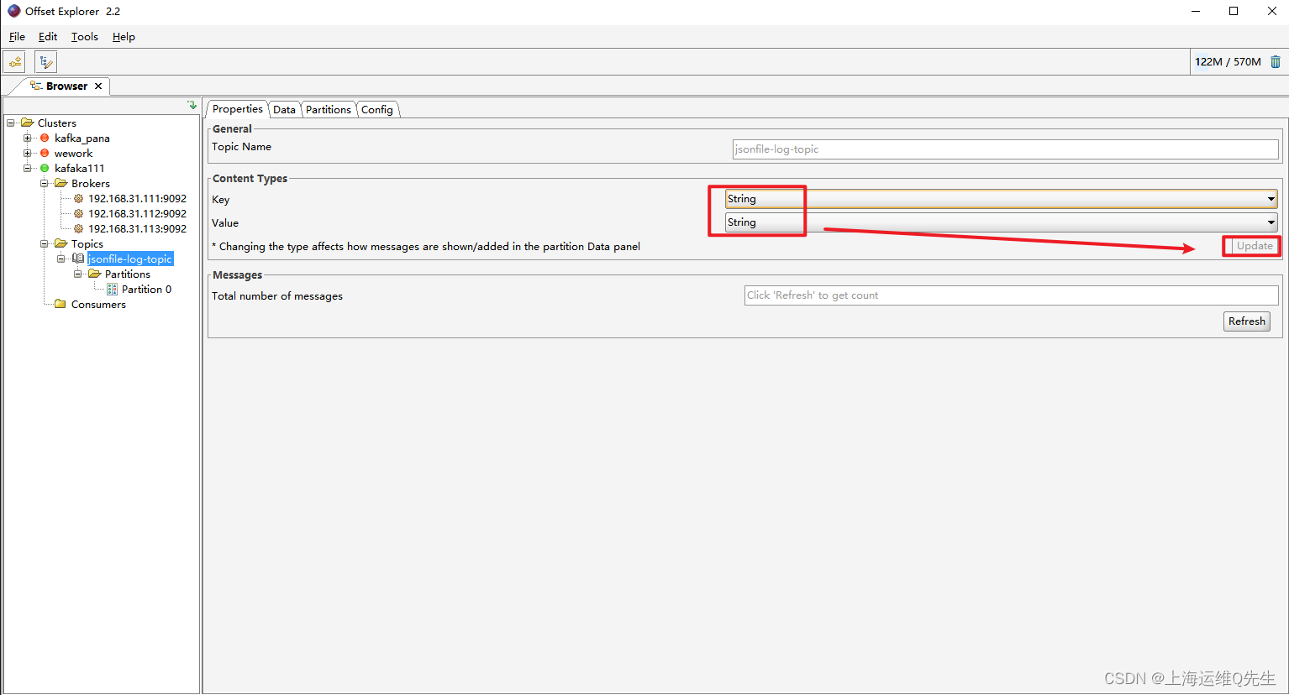Close the Browser tab

[x=98, y=86]
